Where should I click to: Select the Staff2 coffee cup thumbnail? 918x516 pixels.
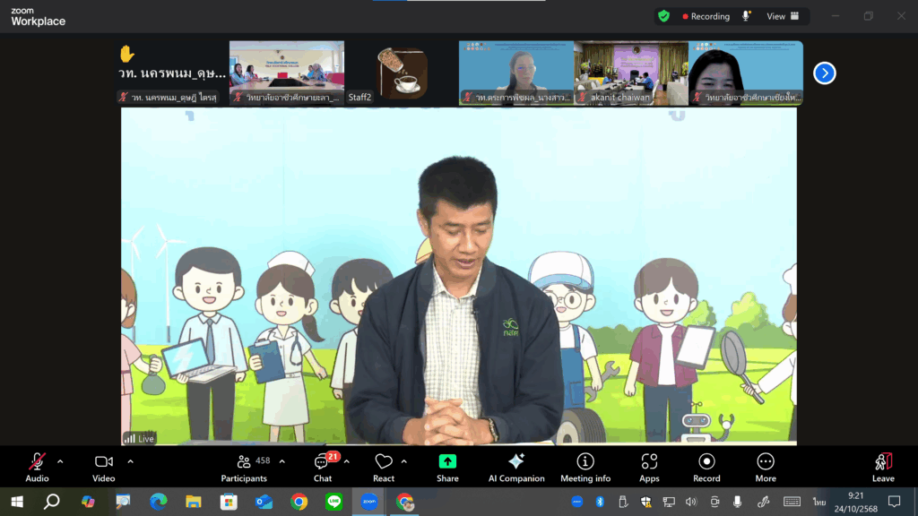401,73
